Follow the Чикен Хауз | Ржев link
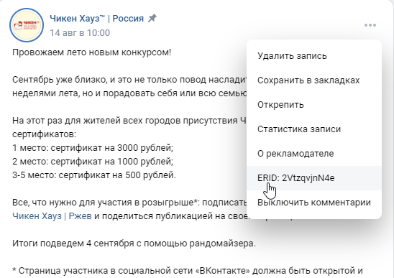The height and width of the screenshot is (278, 394). pyautogui.click(x=52, y=216)
